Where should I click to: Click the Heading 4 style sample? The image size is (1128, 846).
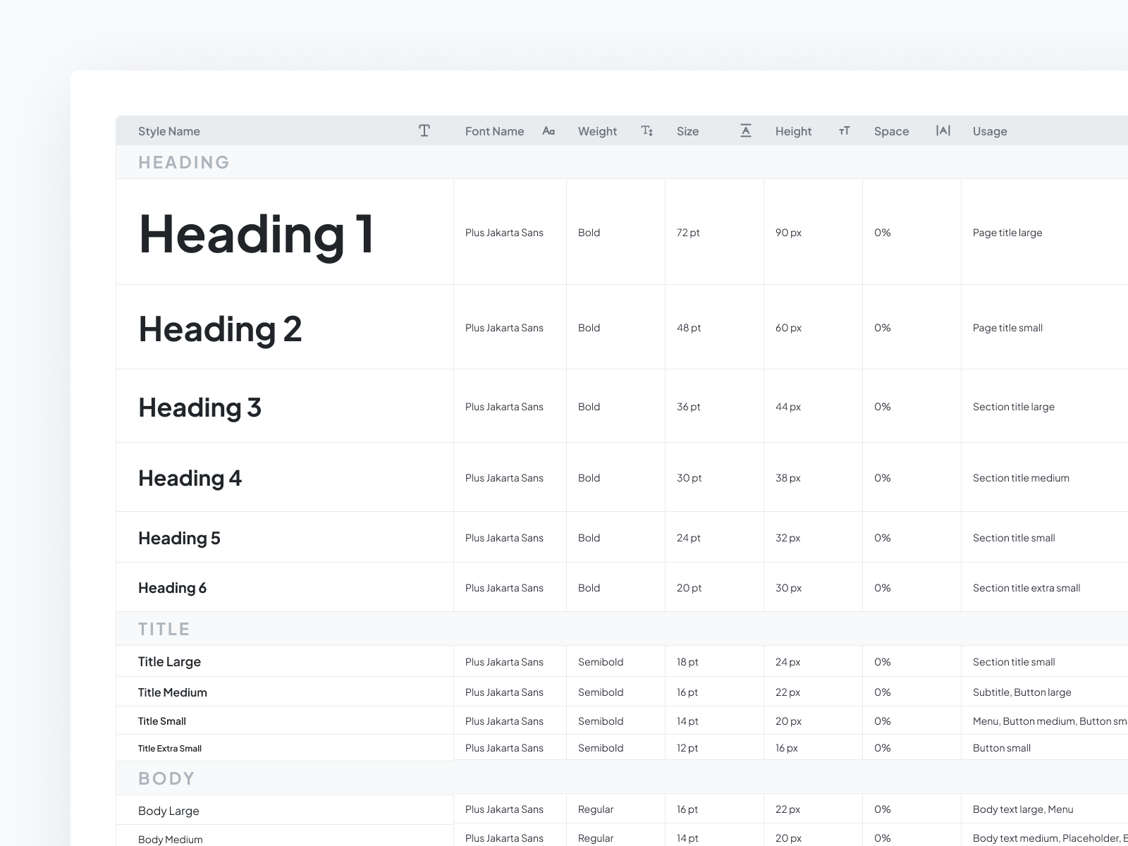190,478
